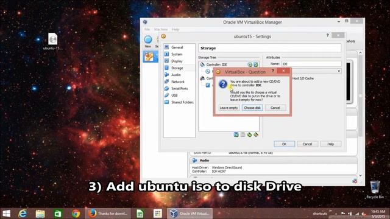Viewport: 390px width, 219px height.
Task: Select Storage settings category
Action: (x=179, y=68)
